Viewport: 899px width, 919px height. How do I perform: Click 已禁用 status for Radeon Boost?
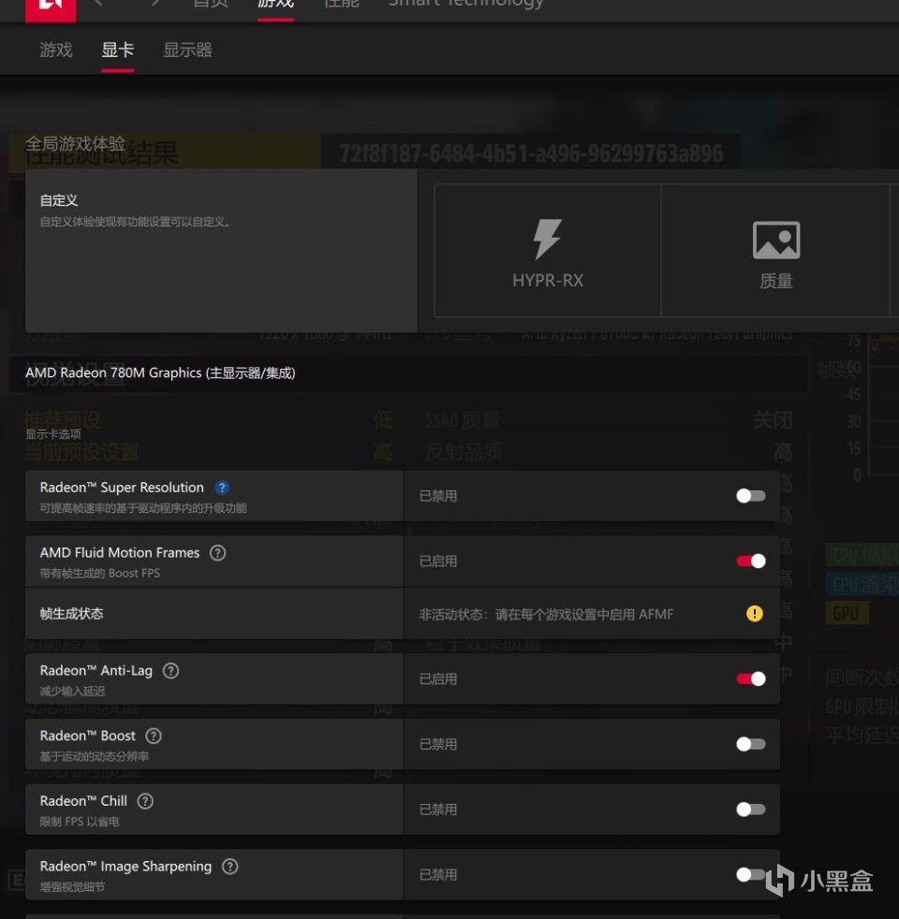coord(438,744)
